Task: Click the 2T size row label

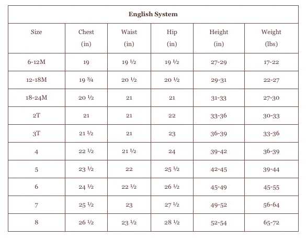Action: coord(37,115)
